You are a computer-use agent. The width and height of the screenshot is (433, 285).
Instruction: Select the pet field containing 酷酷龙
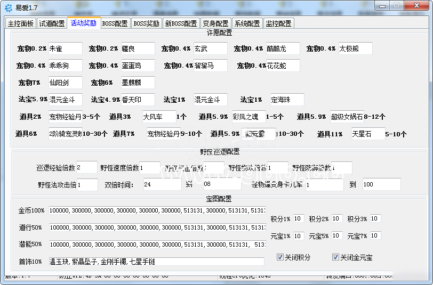click(283, 48)
